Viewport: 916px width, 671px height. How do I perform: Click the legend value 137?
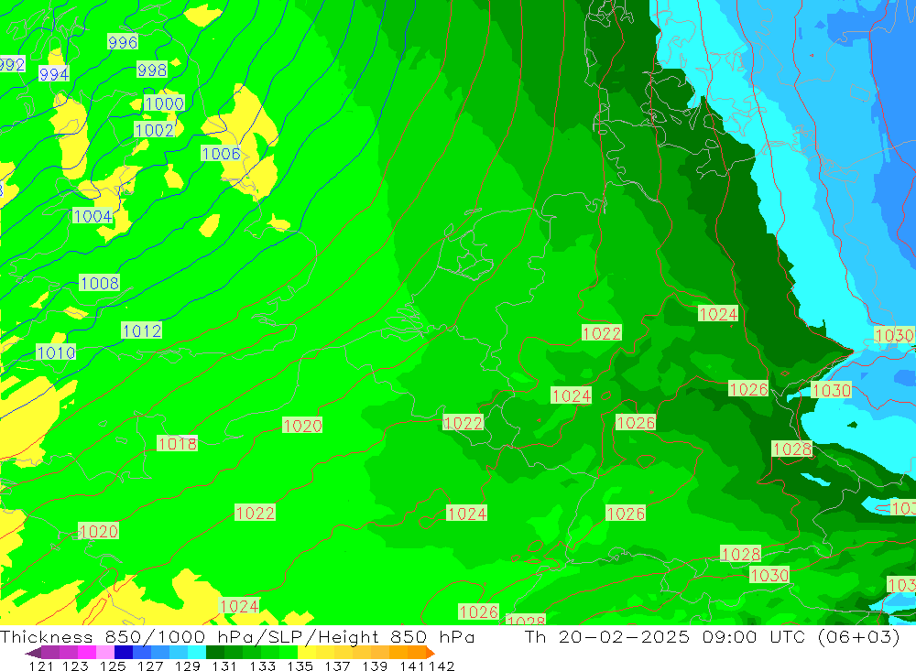(x=337, y=666)
